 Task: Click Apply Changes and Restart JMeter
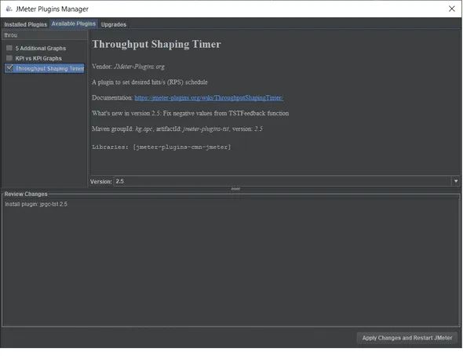click(x=407, y=338)
